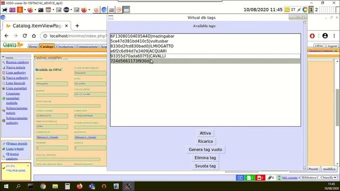The height and width of the screenshot is (191, 340).
Task: Switch to workspace 2
Action: [317, 10]
